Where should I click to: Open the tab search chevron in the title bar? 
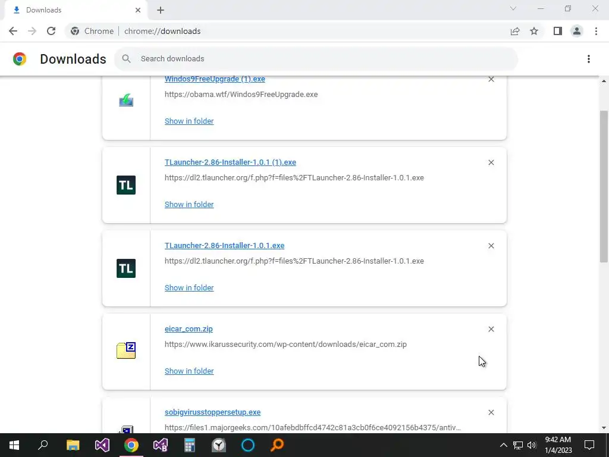[x=513, y=8]
